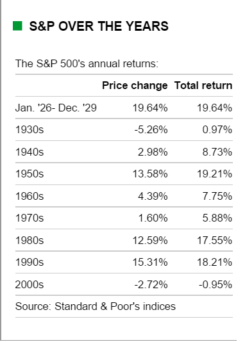This screenshot has height=342, width=245.
Task: Select the 1930s price change -5.26%
Action: 151,129
